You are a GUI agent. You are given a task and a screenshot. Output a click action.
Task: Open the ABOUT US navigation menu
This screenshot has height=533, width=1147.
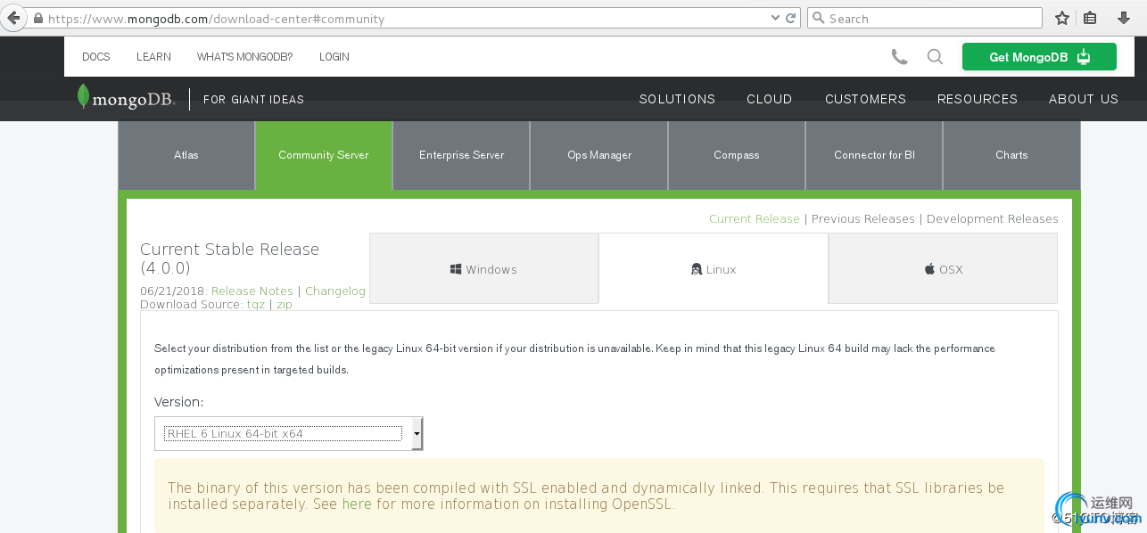[1084, 99]
